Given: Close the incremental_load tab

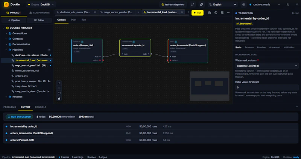Looking at the screenshot, I should 182,12.
